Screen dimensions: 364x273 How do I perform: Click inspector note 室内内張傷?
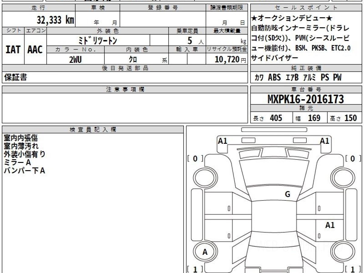[x=21, y=138]
